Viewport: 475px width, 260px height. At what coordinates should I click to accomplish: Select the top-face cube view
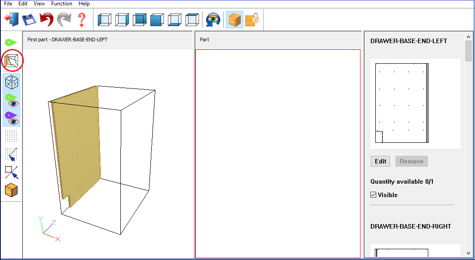tap(192, 20)
